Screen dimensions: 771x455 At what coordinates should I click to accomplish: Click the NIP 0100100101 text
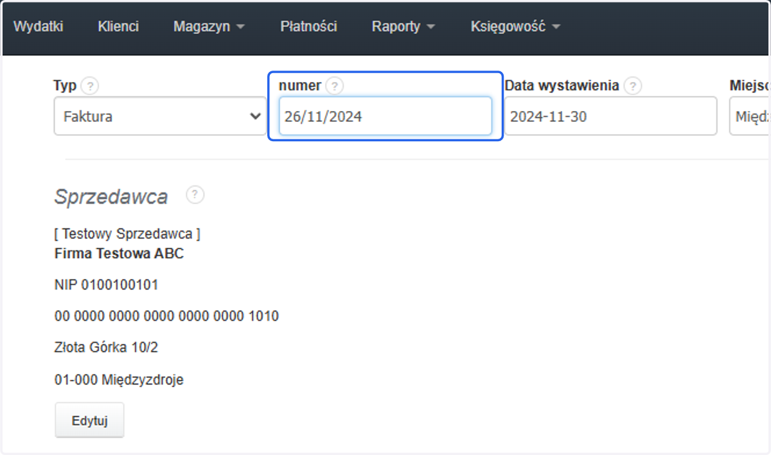[x=106, y=285]
